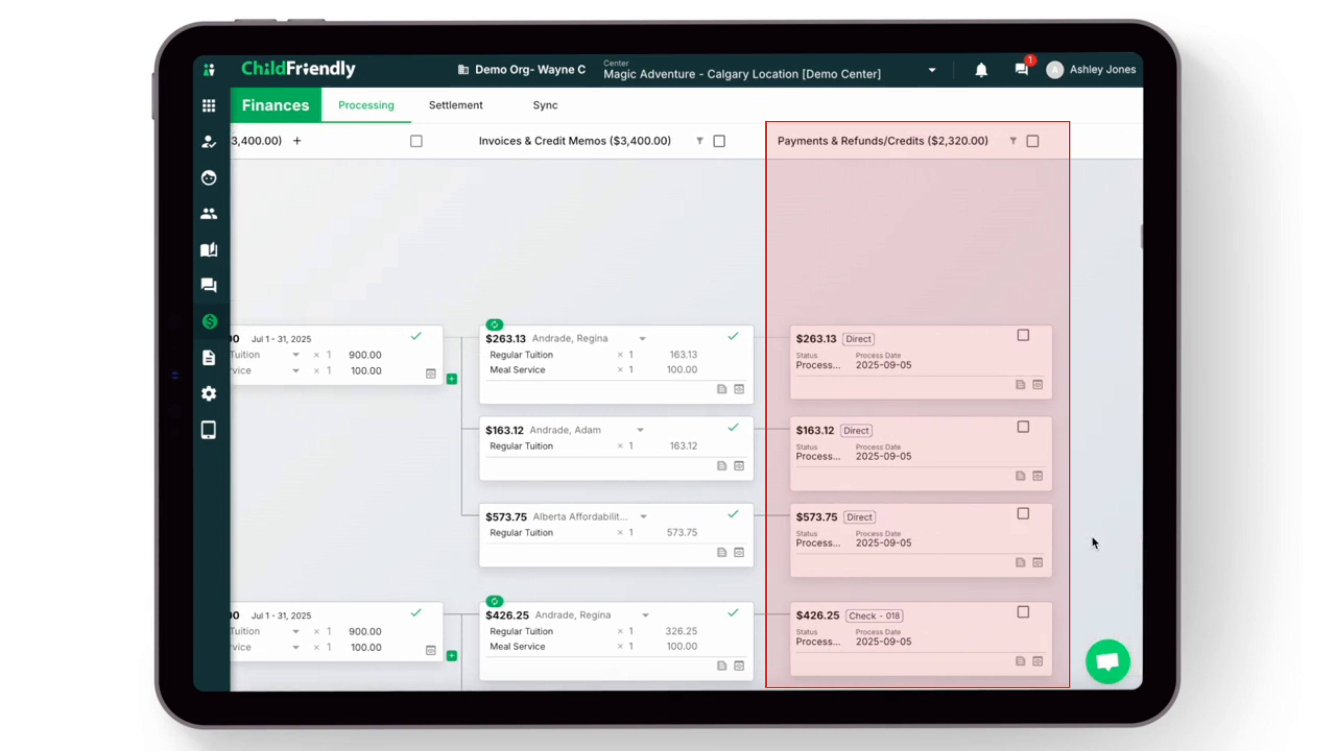Open the messages icon with red badge
Screen dimensions: 1336x751
pyautogui.click(x=1022, y=68)
